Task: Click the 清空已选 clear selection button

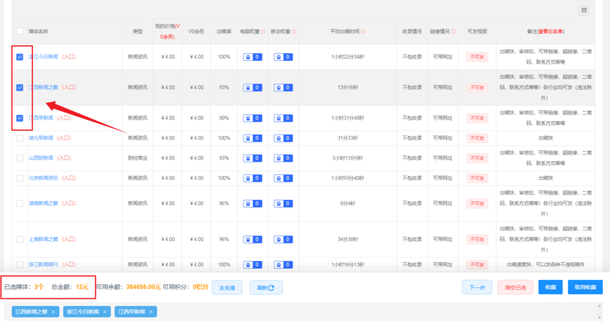Action: pos(515,287)
